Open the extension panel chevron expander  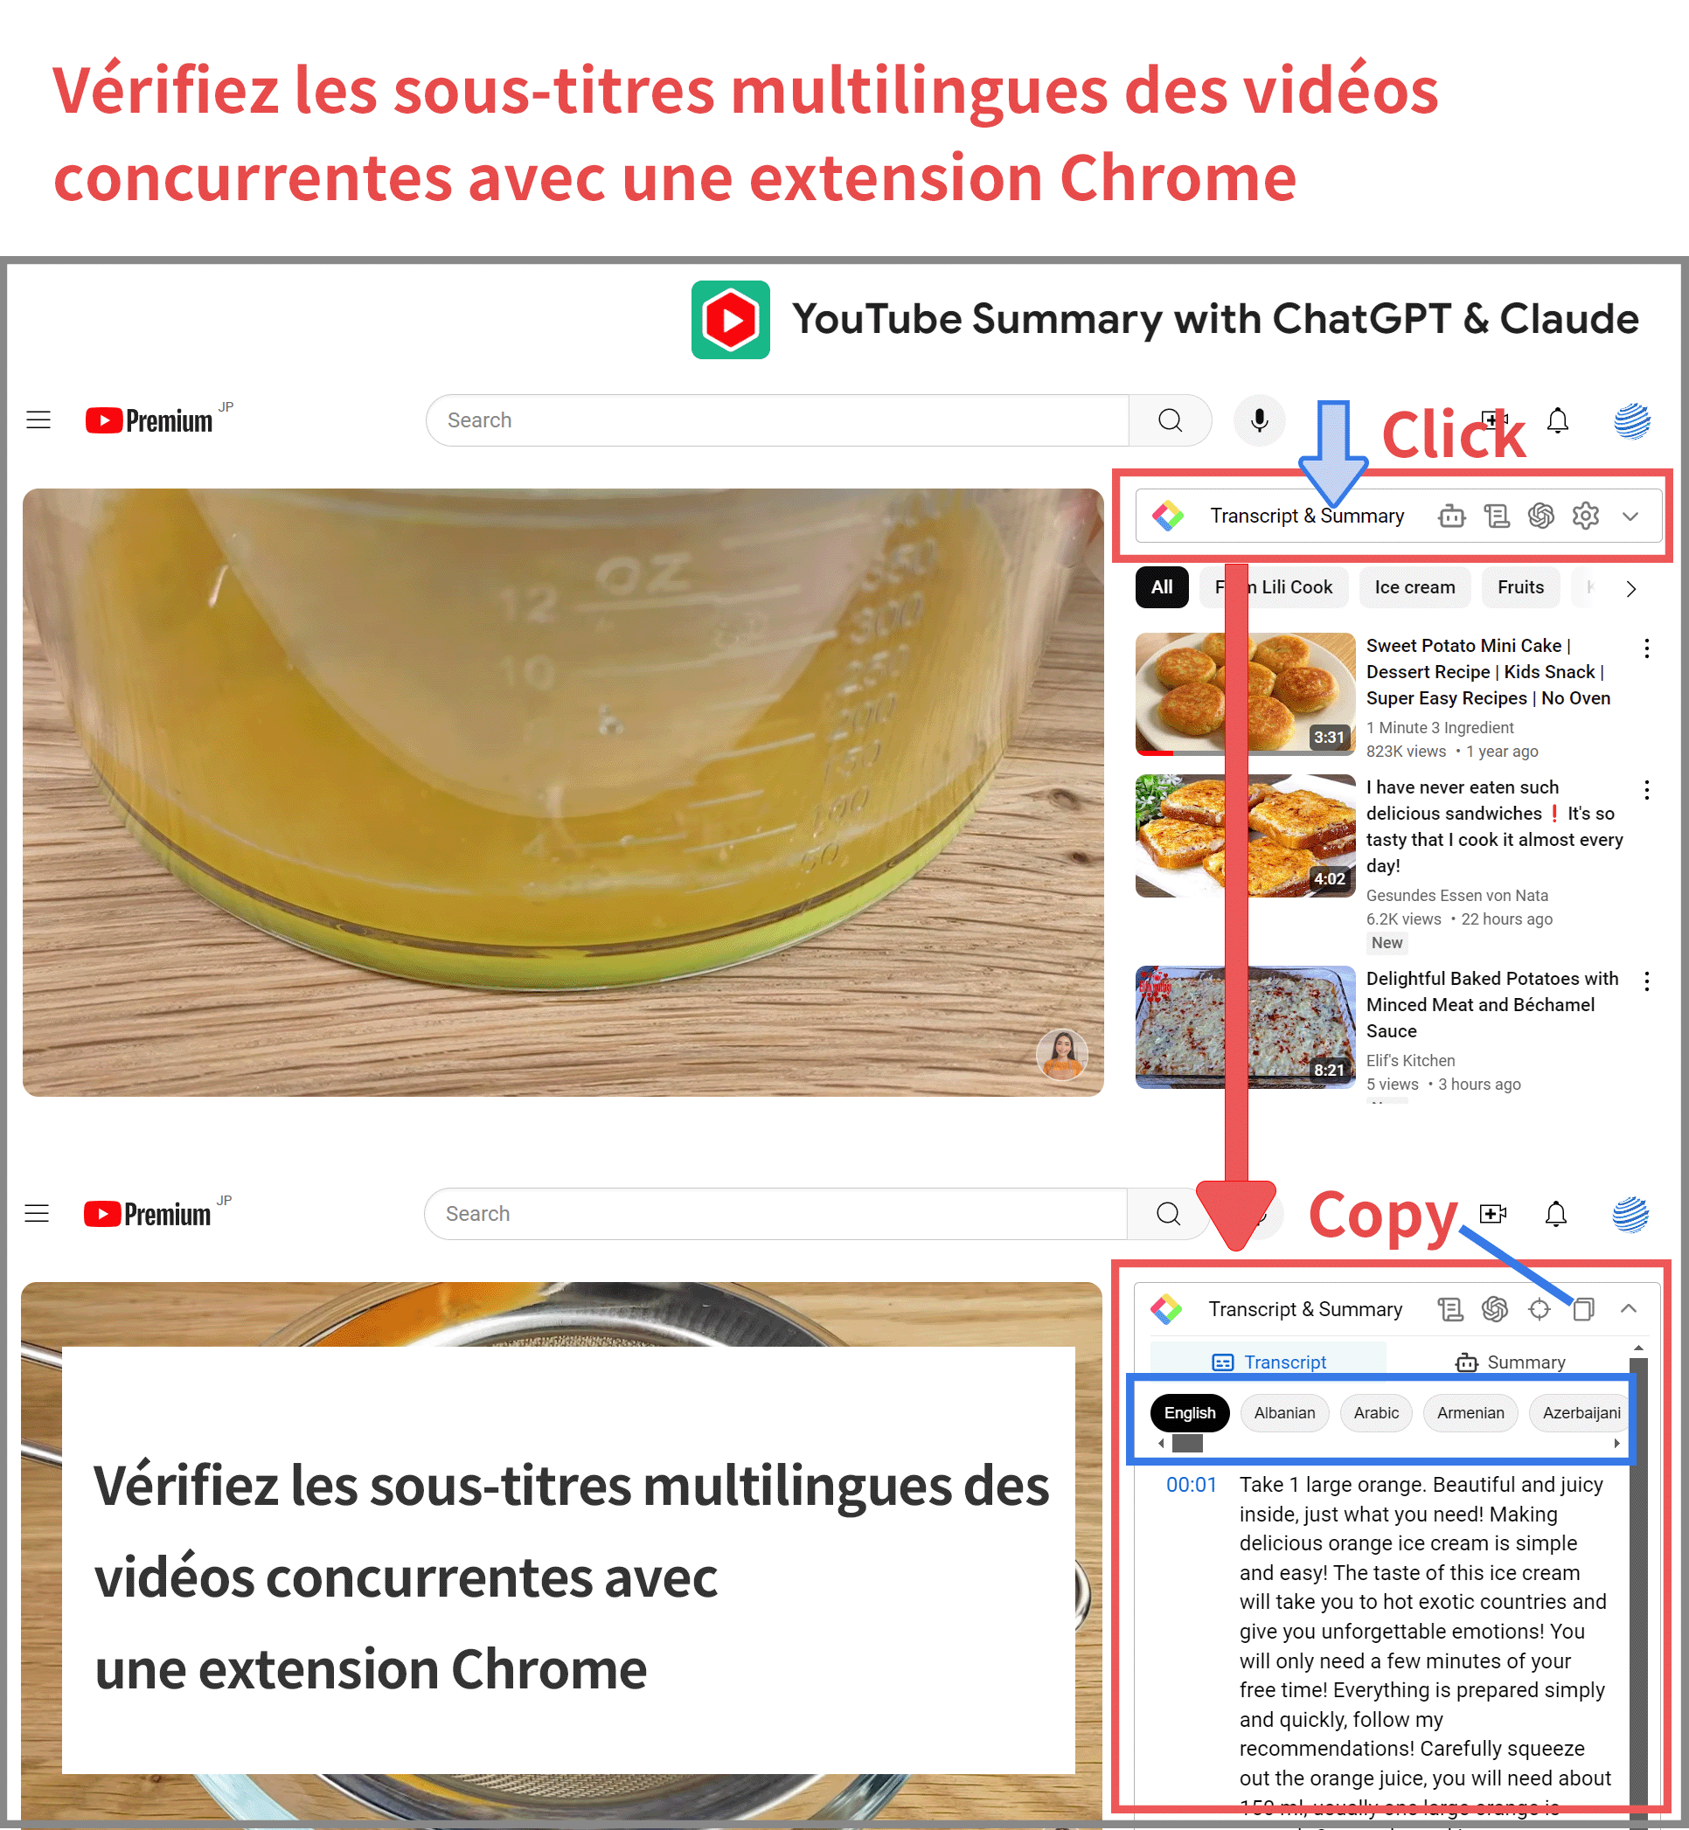coord(1635,515)
